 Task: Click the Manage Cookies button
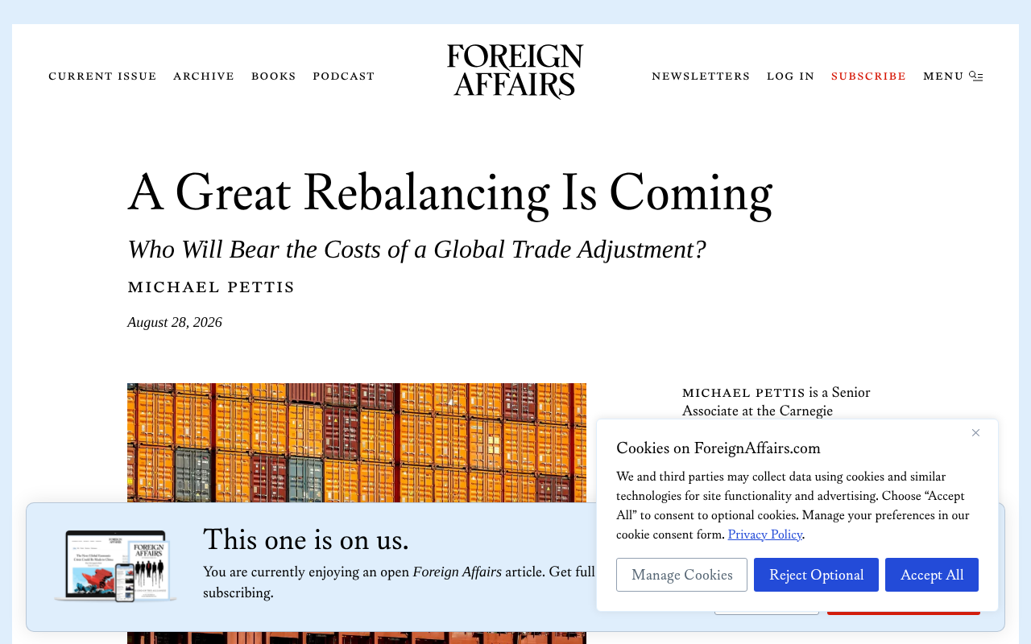pyautogui.click(x=681, y=575)
